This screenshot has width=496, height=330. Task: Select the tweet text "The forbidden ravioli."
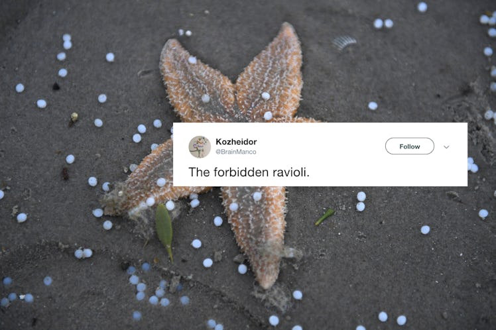(249, 172)
